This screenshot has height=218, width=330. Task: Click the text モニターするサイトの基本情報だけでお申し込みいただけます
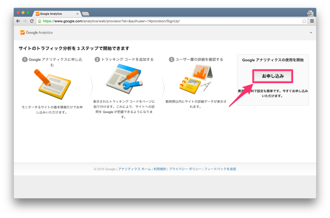coord(52,110)
